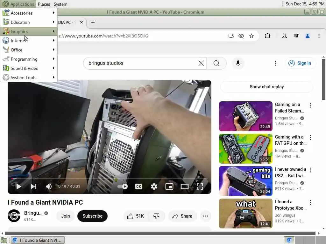Open the media controls icon in toolbar
The height and width of the screenshot is (244, 326).
coord(296,36)
